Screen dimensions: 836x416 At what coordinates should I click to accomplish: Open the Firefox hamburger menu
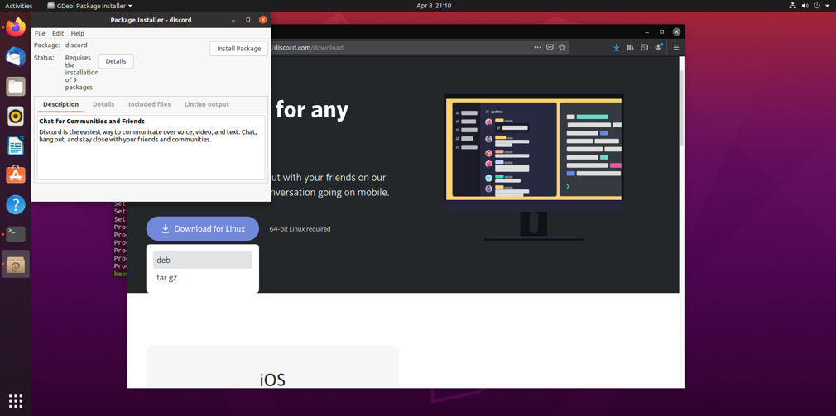point(675,48)
